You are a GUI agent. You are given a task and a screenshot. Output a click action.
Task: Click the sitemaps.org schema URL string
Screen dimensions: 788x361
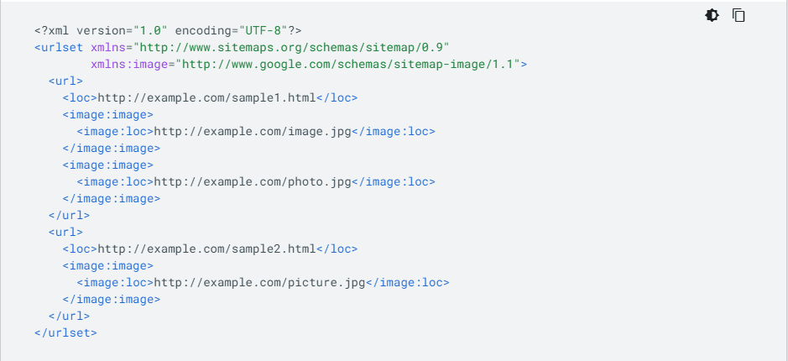290,47
